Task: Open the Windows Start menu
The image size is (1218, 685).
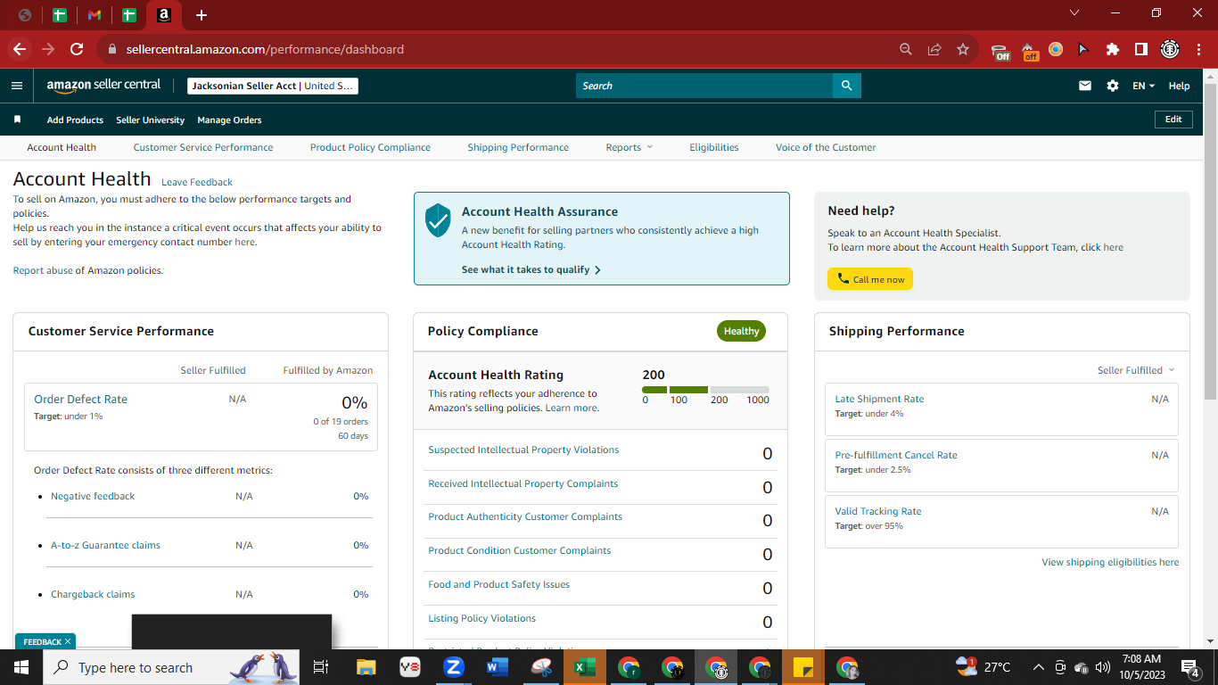Action: coord(21,667)
